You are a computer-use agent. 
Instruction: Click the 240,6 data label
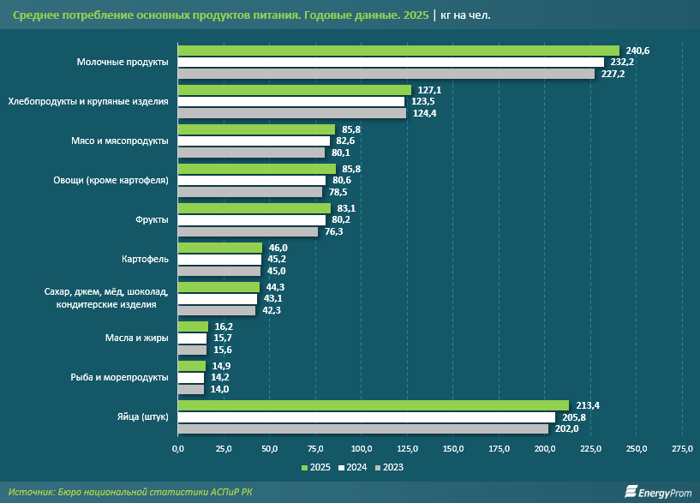[x=637, y=51]
